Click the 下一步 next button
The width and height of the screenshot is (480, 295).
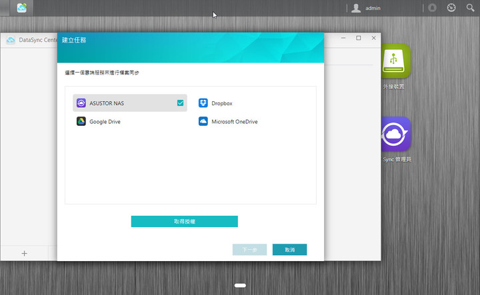click(249, 250)
